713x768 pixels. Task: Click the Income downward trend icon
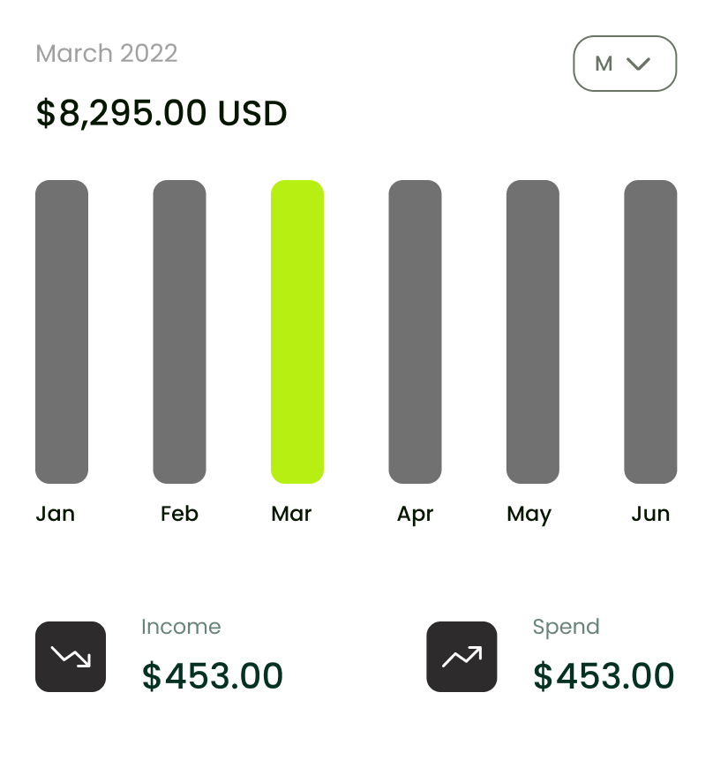[x=71, y=657]
